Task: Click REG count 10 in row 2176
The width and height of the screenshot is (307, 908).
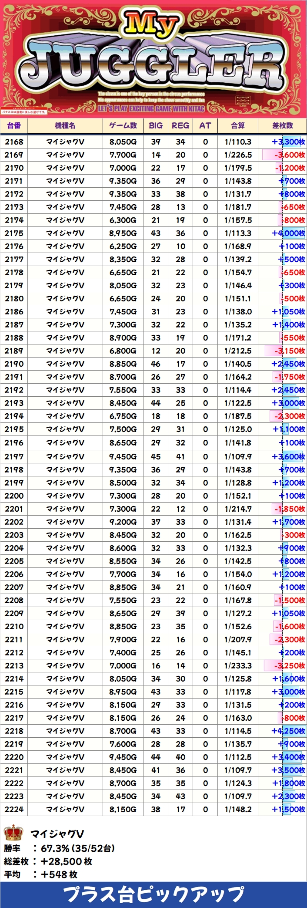Action: click(x=180, y=246)
